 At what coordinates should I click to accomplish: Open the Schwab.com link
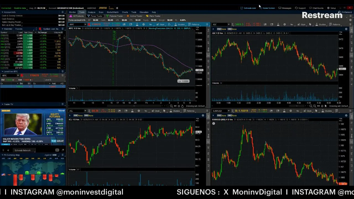248,8
